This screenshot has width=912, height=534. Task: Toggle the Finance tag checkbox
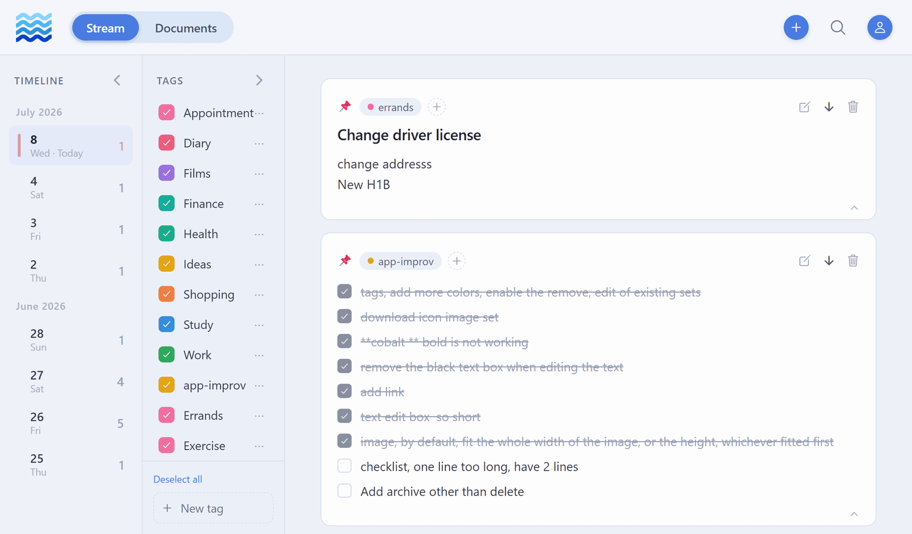click(x=166, y=203)
